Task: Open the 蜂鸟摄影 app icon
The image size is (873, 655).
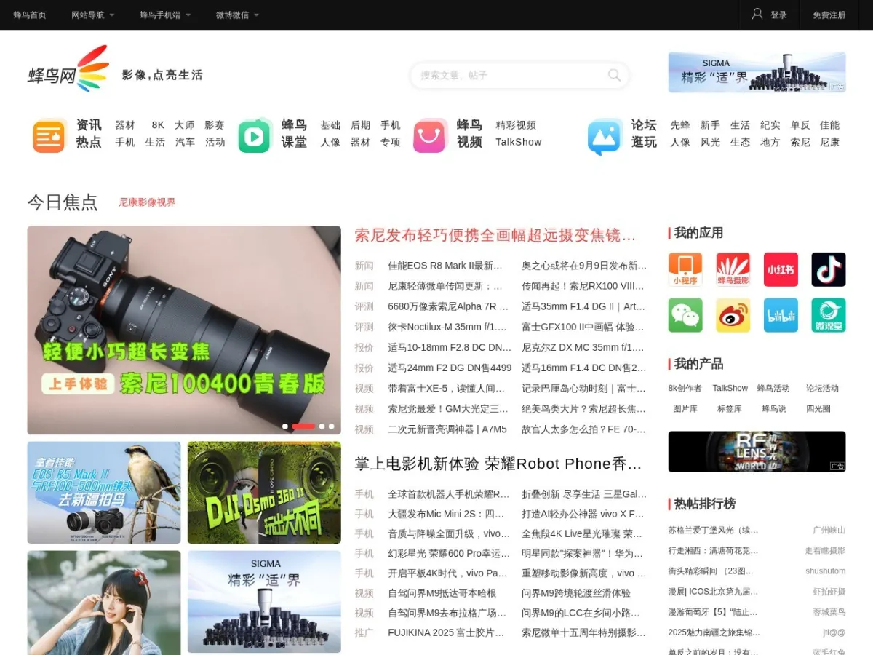Action: pos(733,270)
